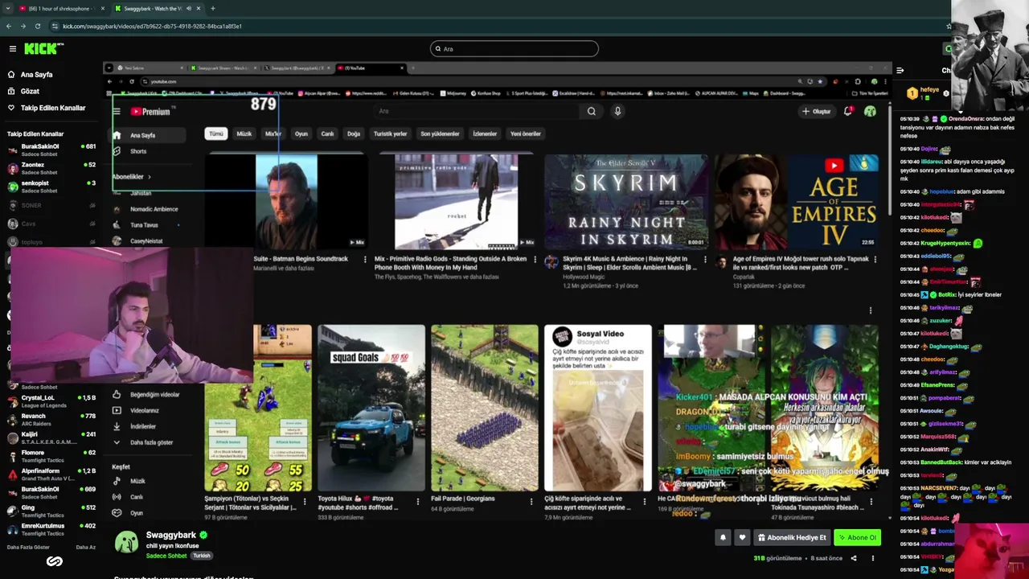Click chat username BannedButBack
Screen dimensions: 1029x579
(941, 462)
